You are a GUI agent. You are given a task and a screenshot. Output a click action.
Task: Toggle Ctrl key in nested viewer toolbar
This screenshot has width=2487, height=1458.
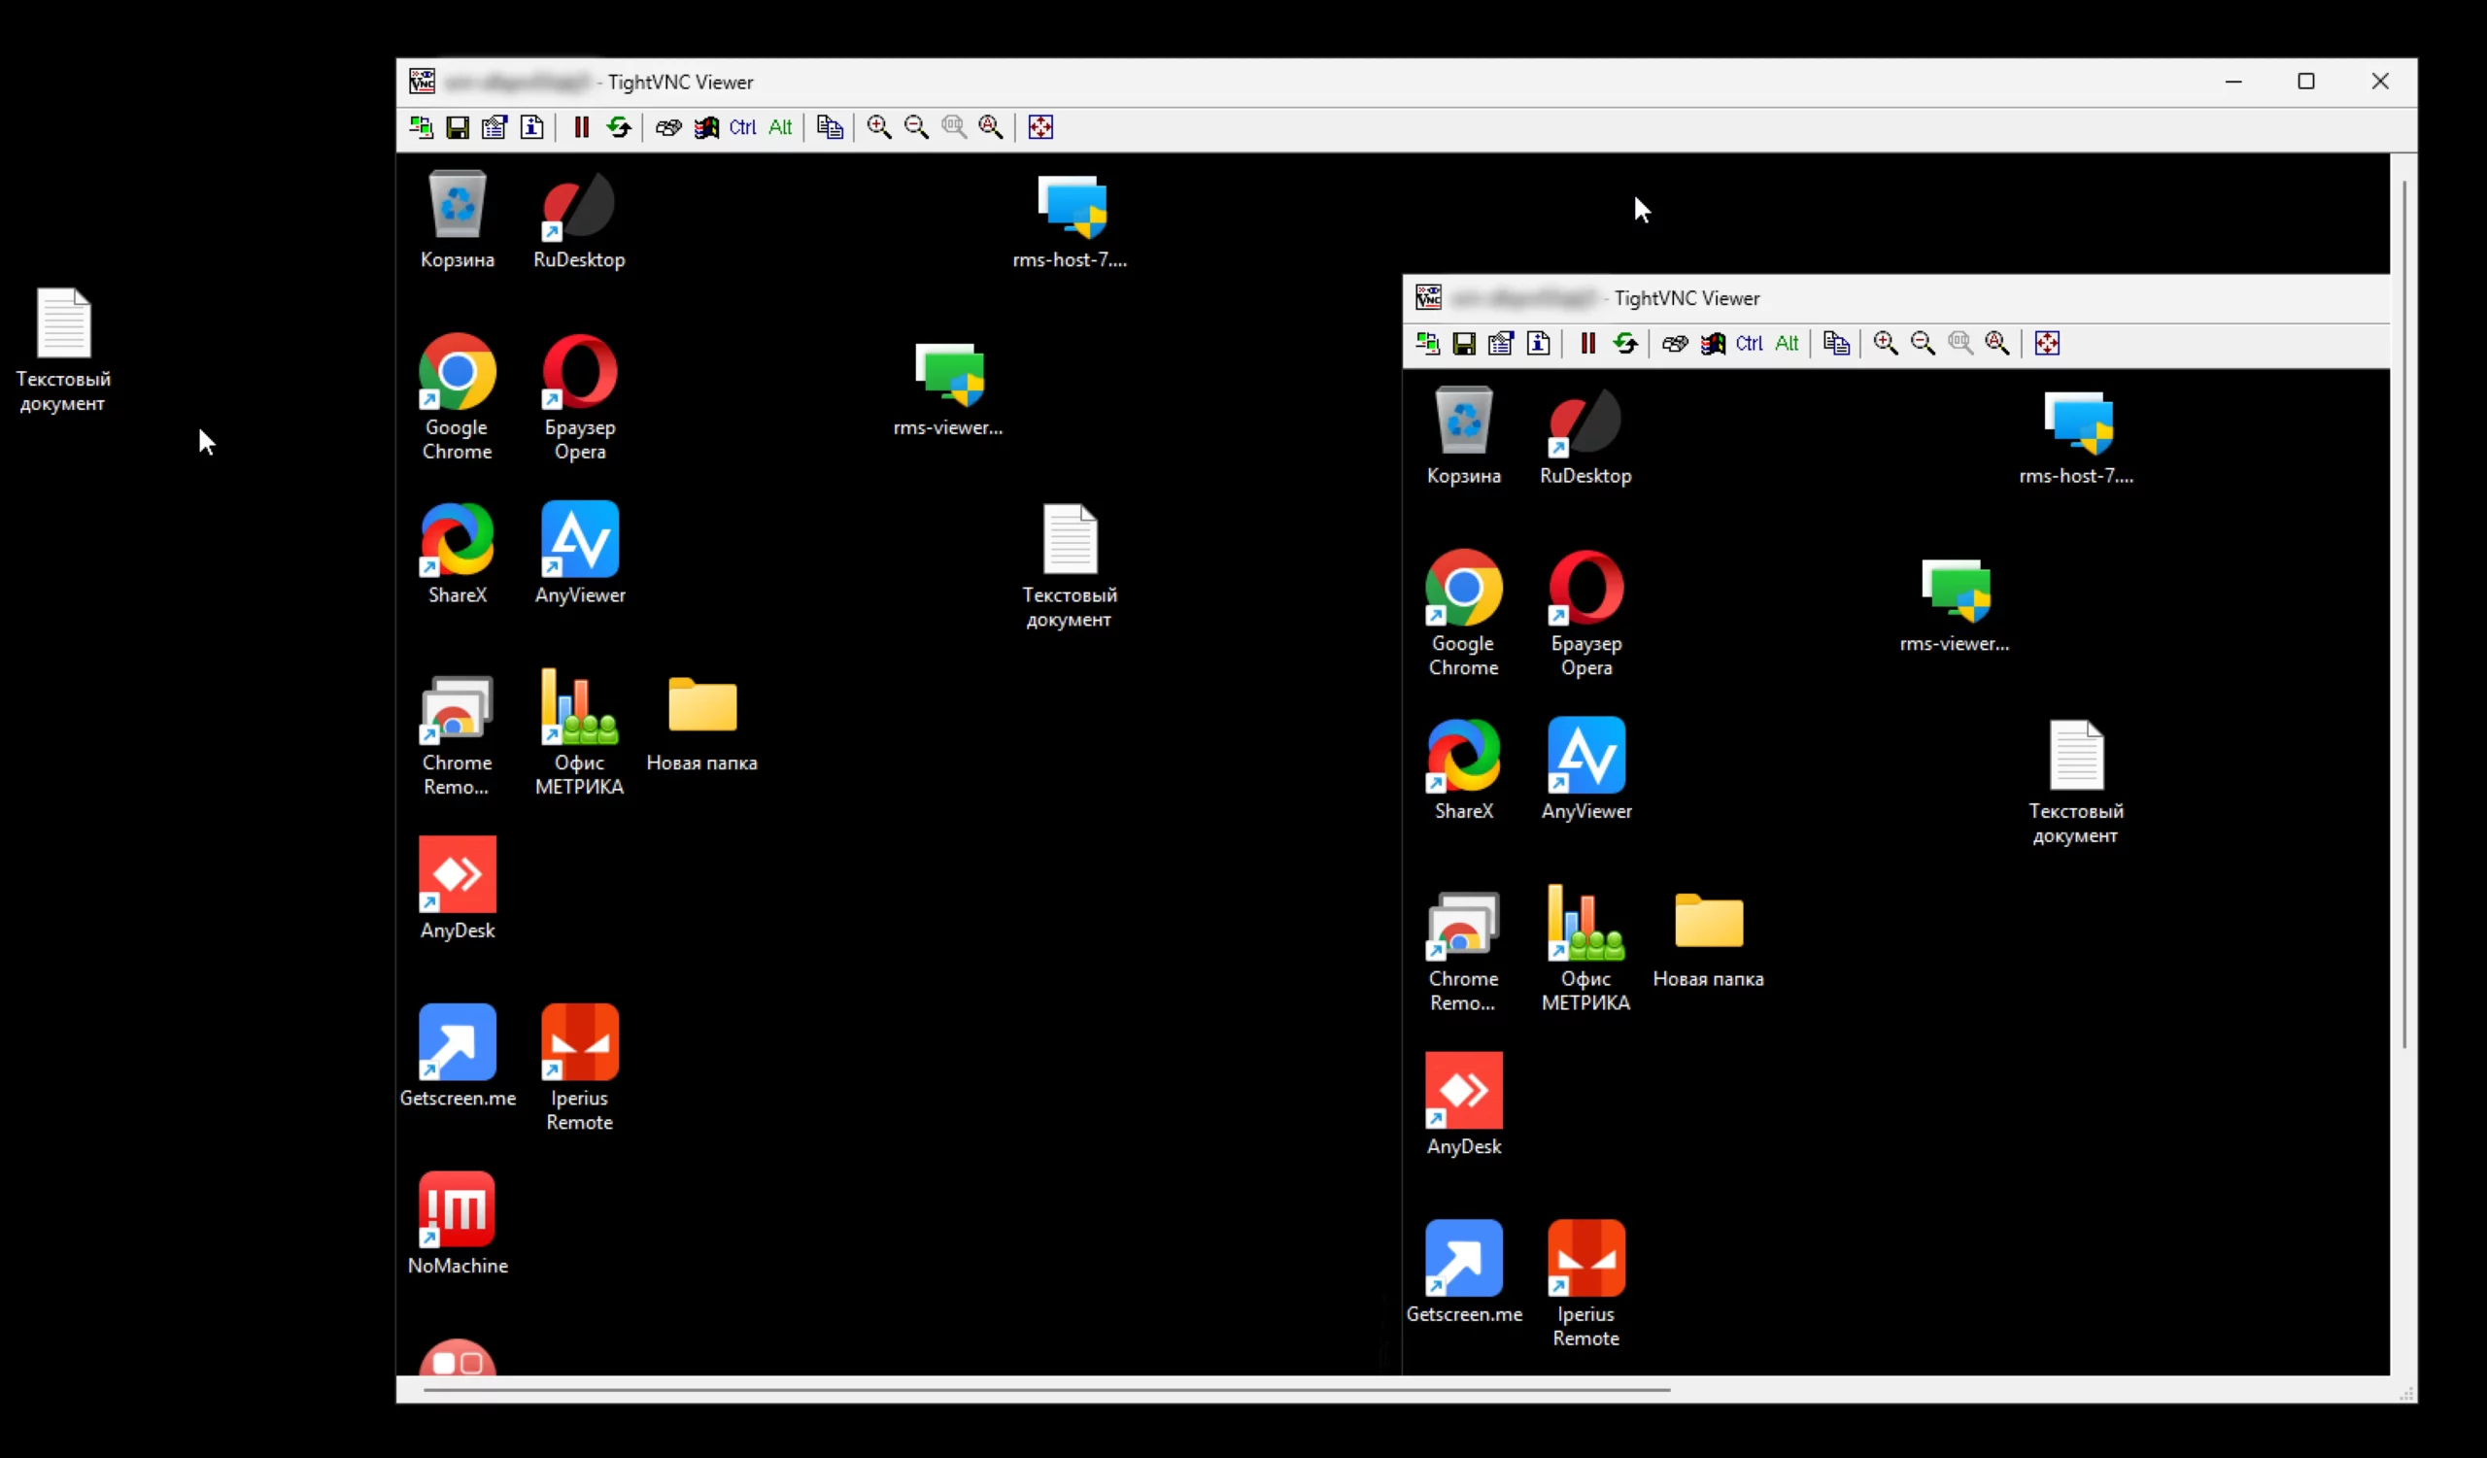coord(1749,343)
